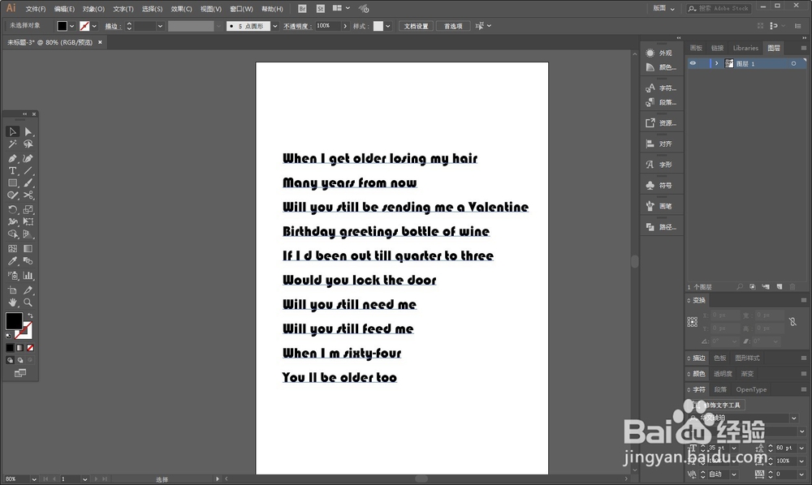Switch to the OpenType tab
812x485 pixels.
click(x=751, y=390)
